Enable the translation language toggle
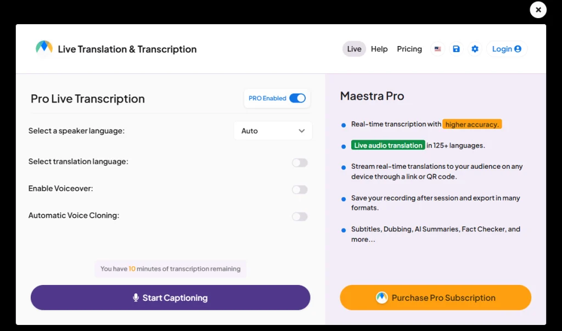Image resolution: width=562 pixels, height=331 pixels. pos(300,163)
